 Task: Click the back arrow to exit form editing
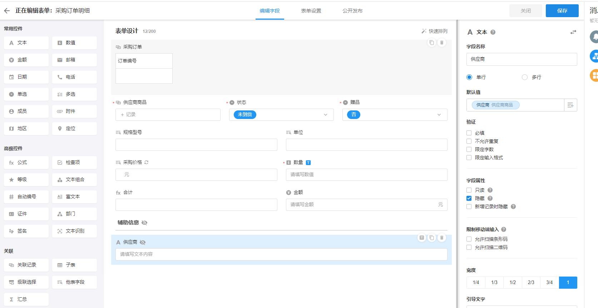7,11
